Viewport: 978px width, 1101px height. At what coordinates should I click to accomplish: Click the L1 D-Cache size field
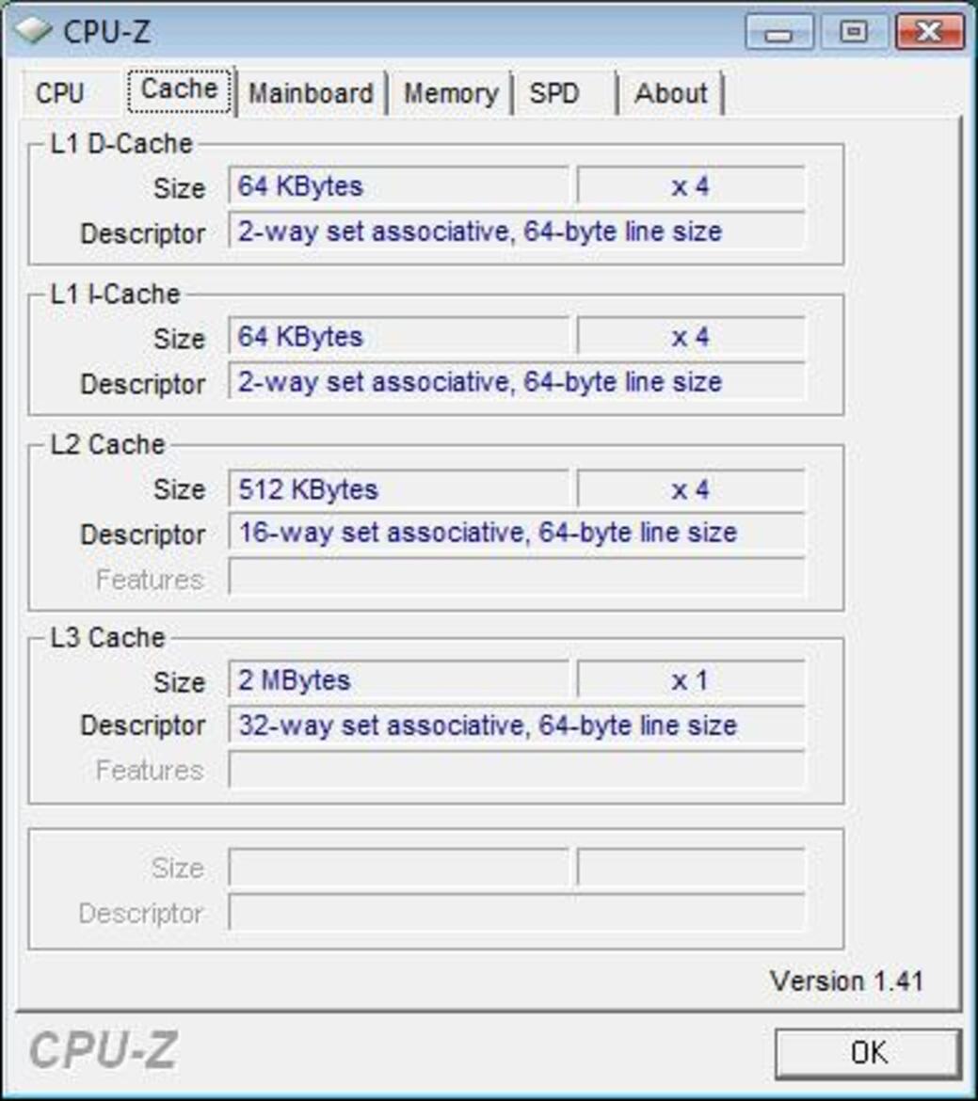[x=395, y=187]
